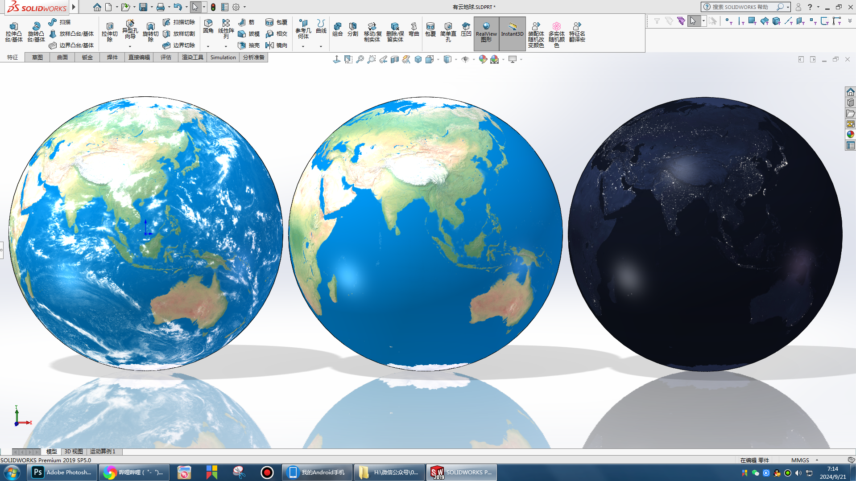
Task: Switch to the 曲面 surfaces tab
Action: pyautogui.click(x=62, y=58)
